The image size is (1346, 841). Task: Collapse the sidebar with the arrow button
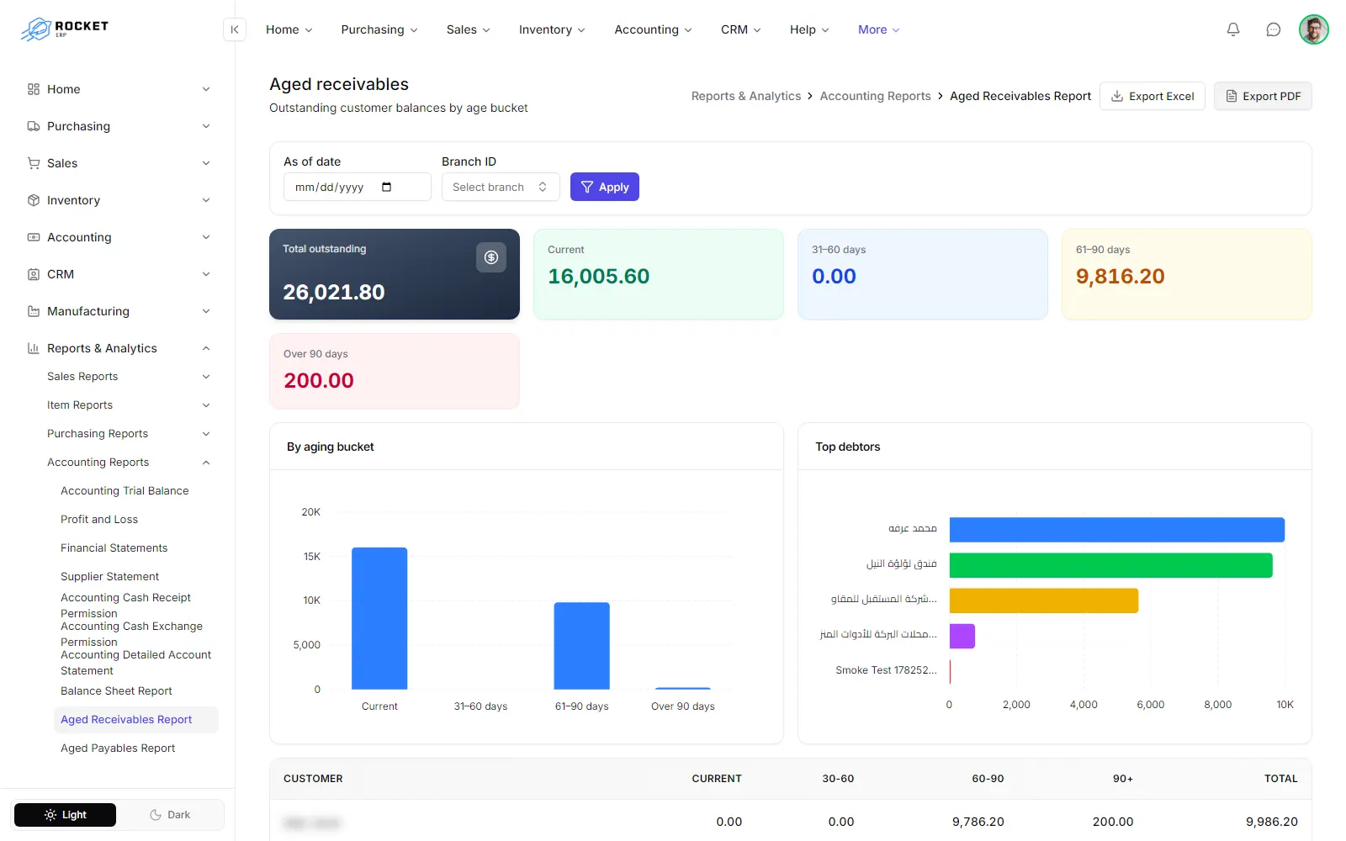235,29
